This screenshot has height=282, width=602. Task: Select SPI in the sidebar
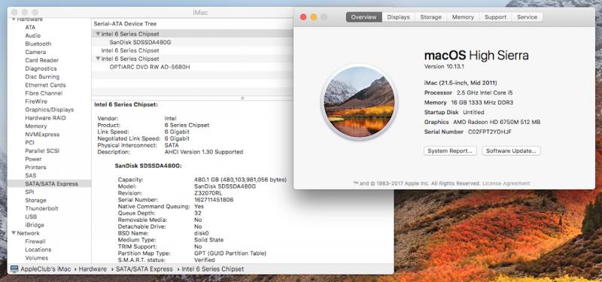pos(29,192)
